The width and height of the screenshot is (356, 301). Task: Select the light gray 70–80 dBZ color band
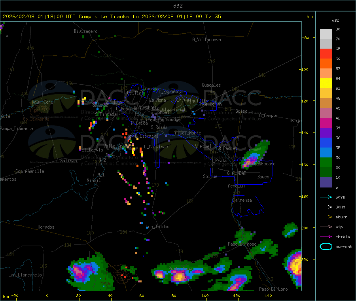click(326, 34)
